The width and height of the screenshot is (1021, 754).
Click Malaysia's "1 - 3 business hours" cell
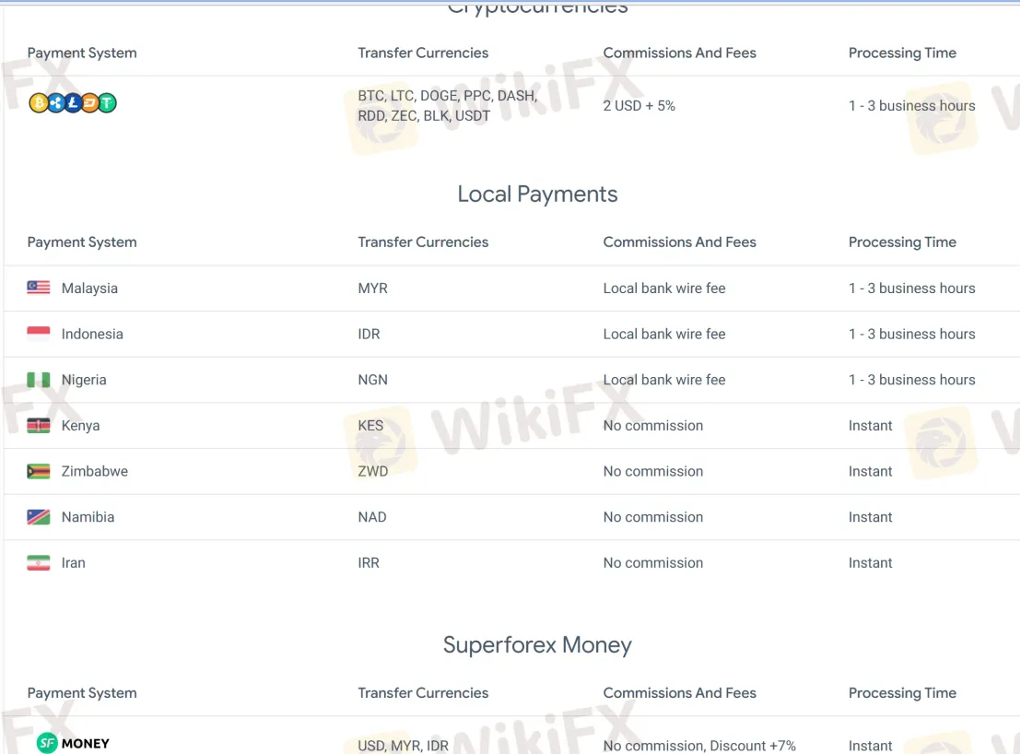[911, 288]
